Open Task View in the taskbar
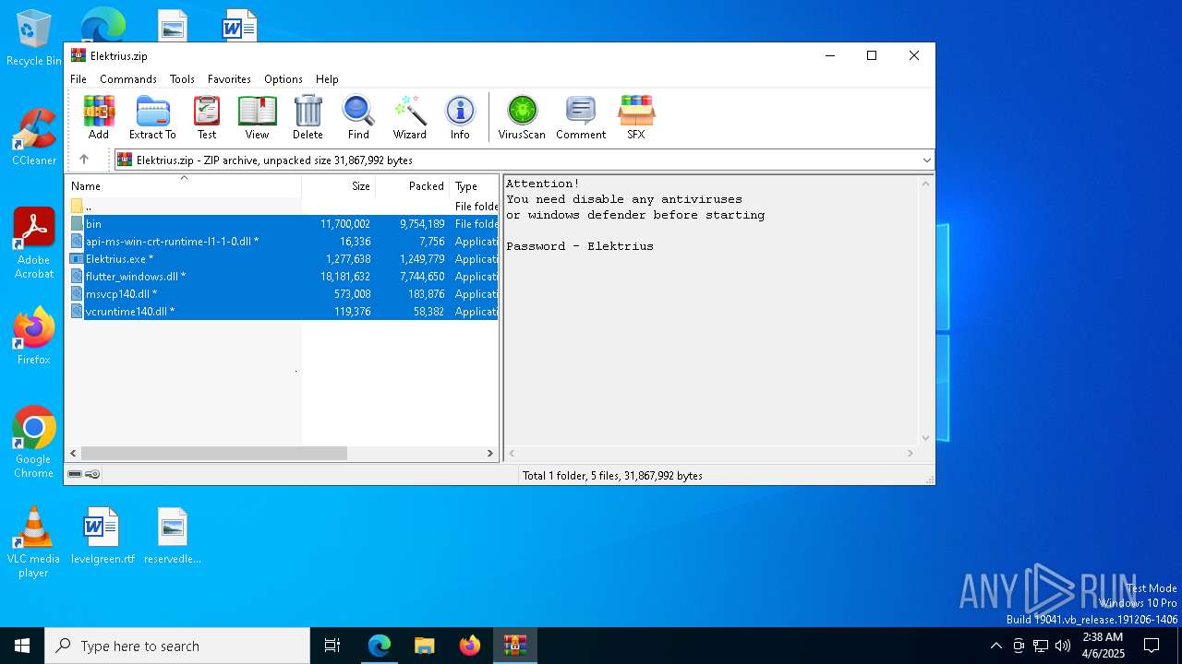 (x=332, y=646)
